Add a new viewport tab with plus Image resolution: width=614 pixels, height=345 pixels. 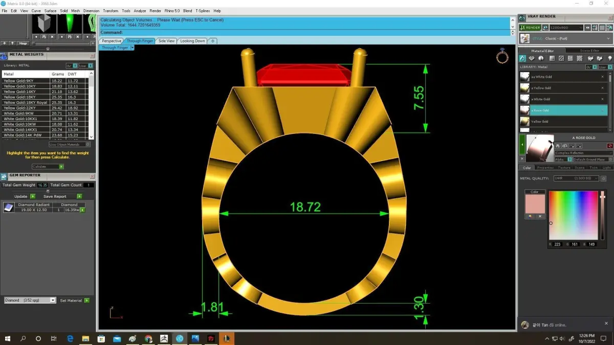(212, 41)
